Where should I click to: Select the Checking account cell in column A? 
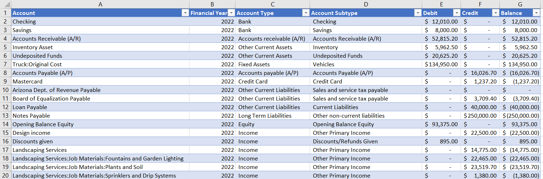tap(100, 21)
